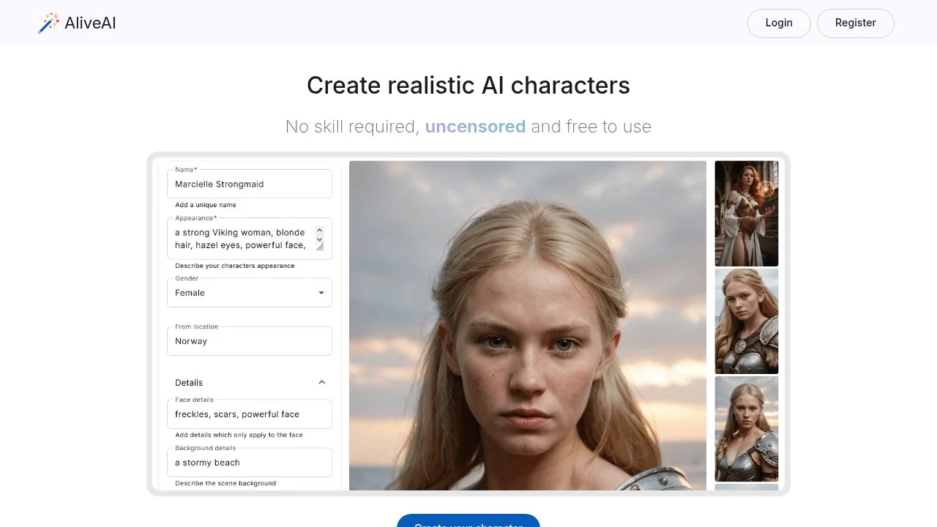The height and width of the screenshot is (527, 937).
Task: Click the Register button
Action: pyautogui.click(x=855, y=23)
